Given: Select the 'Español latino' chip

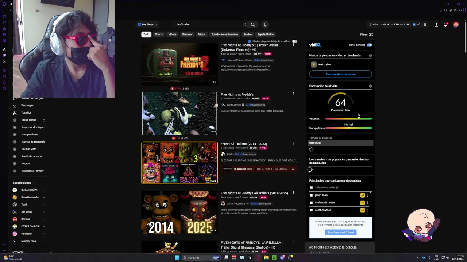Looking at the screenshot, I should (266, 35).
